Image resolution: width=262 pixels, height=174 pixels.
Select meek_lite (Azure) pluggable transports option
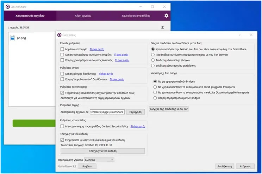coord(155,92)
